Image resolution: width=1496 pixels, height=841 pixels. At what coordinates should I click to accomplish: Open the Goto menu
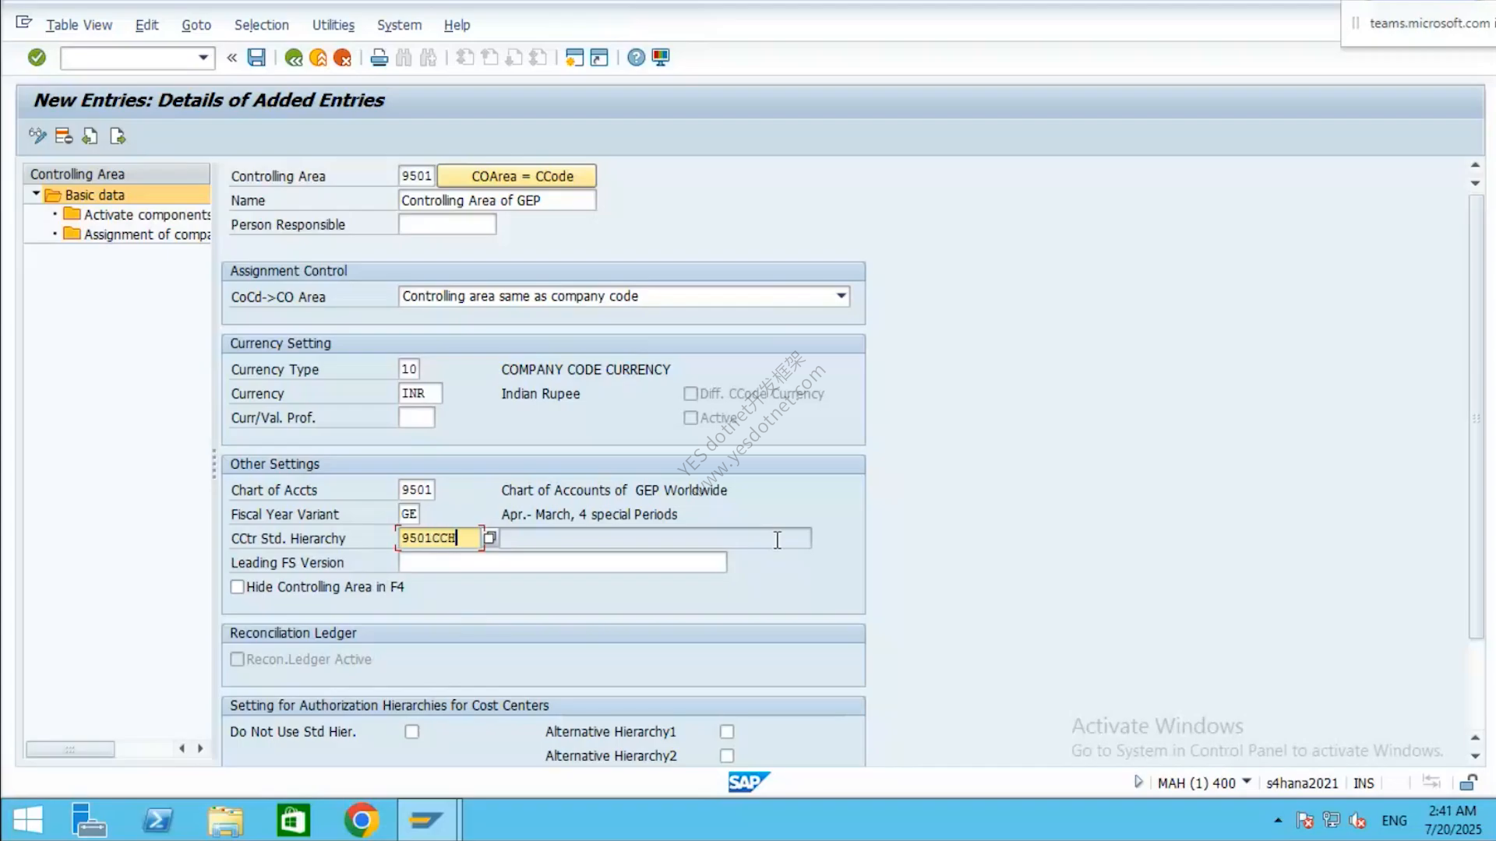click(x=196, y=25)
